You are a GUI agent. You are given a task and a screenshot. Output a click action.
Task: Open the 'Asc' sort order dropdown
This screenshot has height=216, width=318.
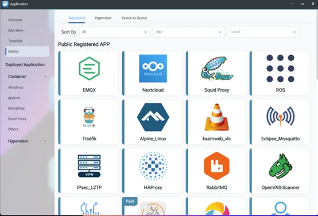click(189, 32)
